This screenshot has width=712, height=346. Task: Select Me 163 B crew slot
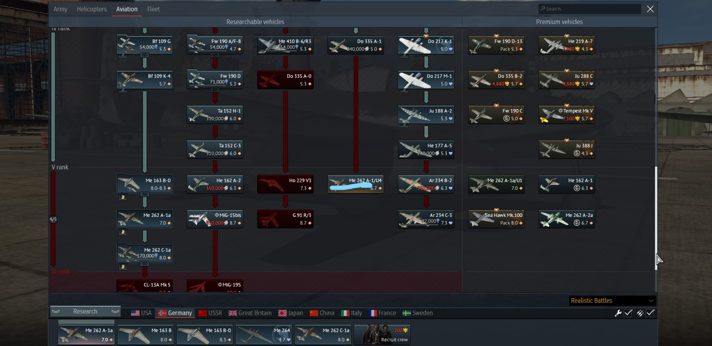[x=145, y=334]
